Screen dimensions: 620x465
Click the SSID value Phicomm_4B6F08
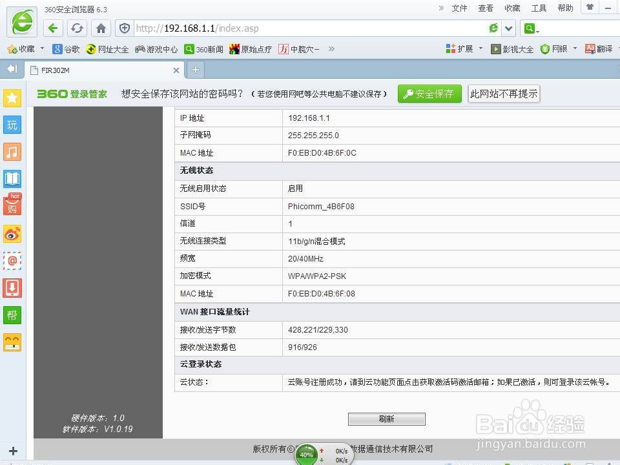point(321,207)
